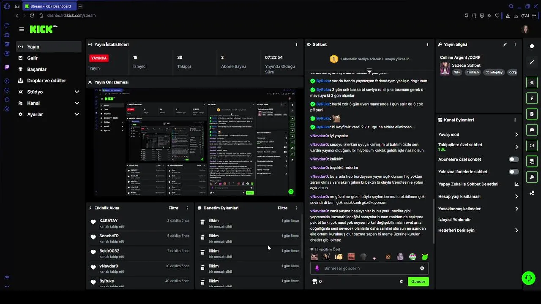The image size is (541, 304).
Task: Select the cat emote in Takipçilere Özel row
Action: [314, 257]
